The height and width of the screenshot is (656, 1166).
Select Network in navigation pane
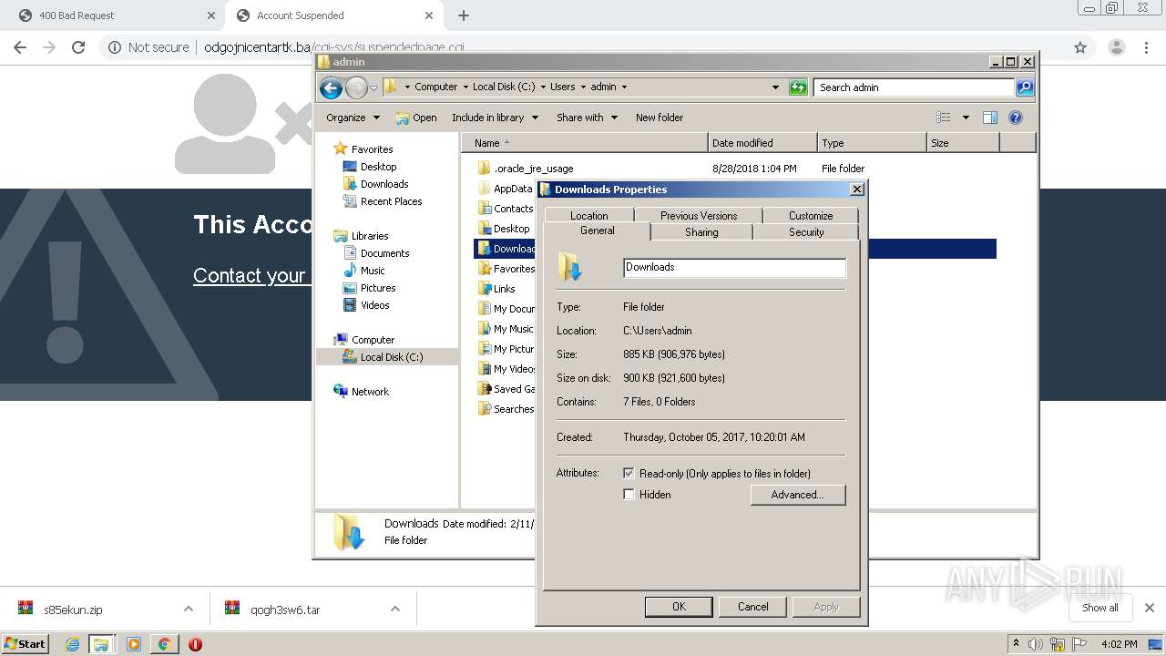pos(370,392)
